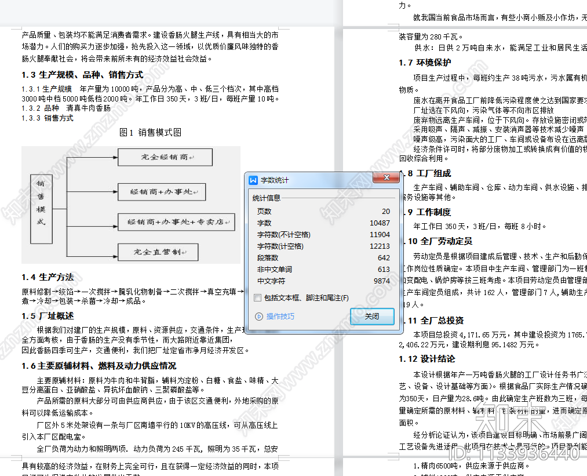This screenshot has width=587, height=476.
Task: Click heading 9 工作制度 on right page
Action: pyautogui.click(x=429, y=212)
